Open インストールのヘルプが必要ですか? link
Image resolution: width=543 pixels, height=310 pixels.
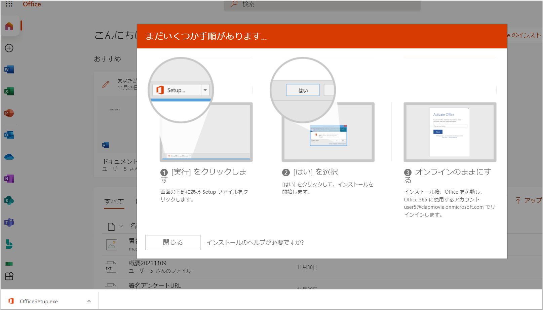coord(255,242)
